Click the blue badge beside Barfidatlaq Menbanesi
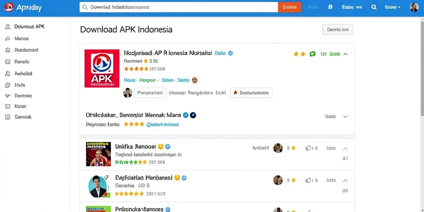 tap(184, 178)
